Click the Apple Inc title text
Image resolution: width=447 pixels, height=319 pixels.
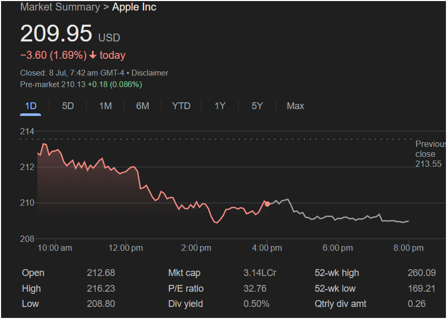click(x=134, y=7)
